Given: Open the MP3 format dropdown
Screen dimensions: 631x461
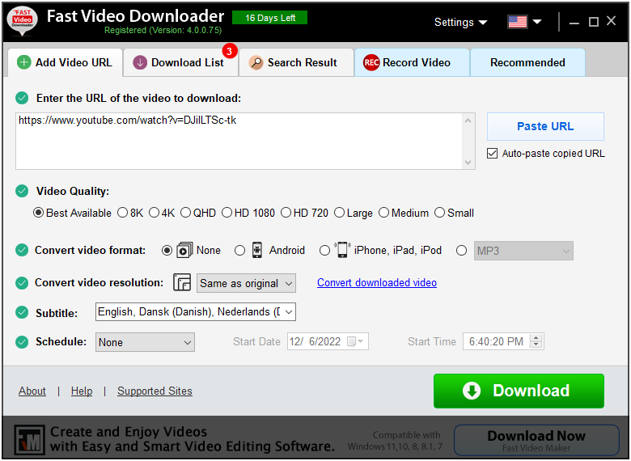Looking at the screenshot, I should coord(523,251).
